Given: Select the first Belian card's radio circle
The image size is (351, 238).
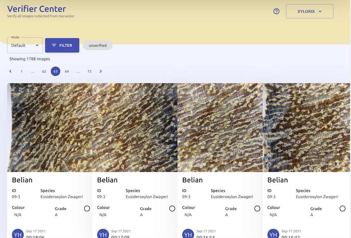Looking at the screenshot, I should [87, 209].
